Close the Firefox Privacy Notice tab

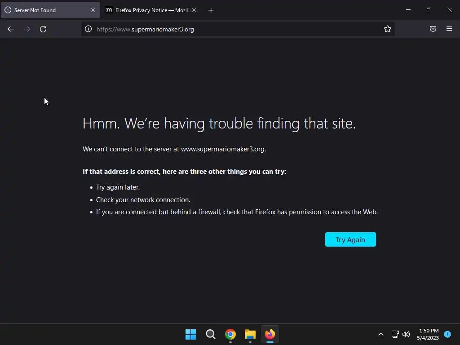click(194, 10)
